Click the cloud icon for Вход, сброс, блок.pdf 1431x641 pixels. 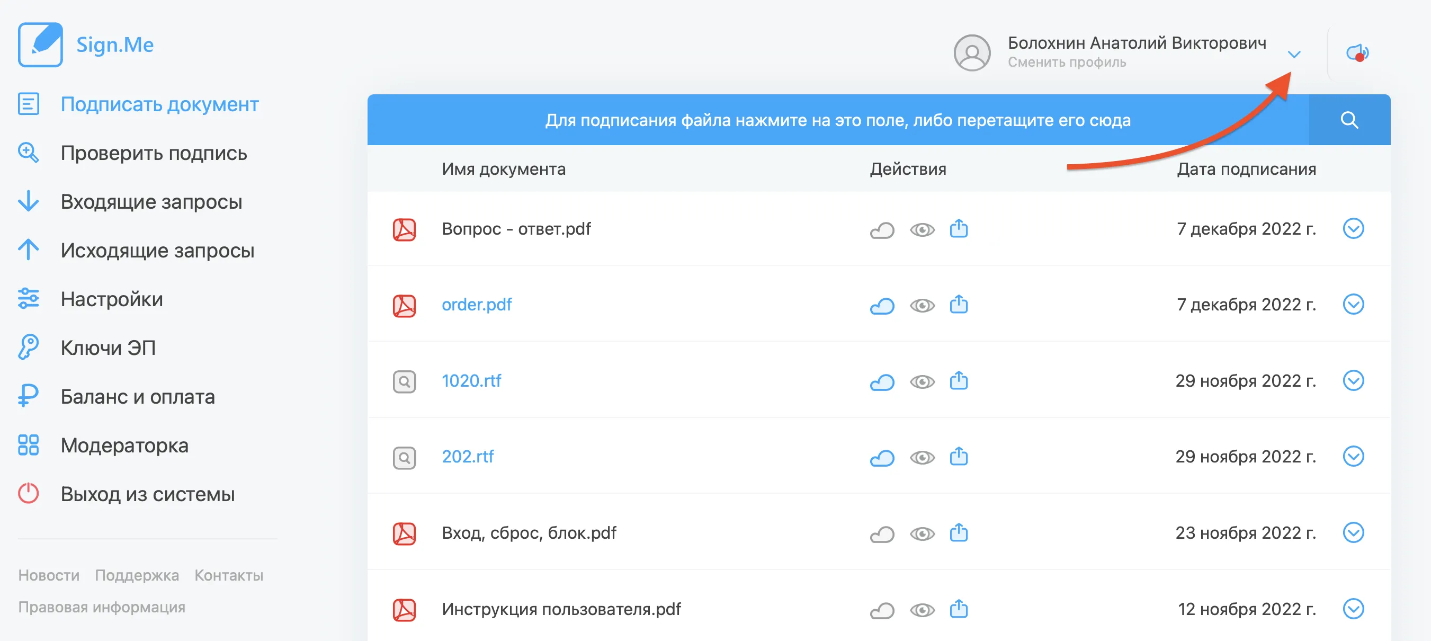tap(882, 534)
